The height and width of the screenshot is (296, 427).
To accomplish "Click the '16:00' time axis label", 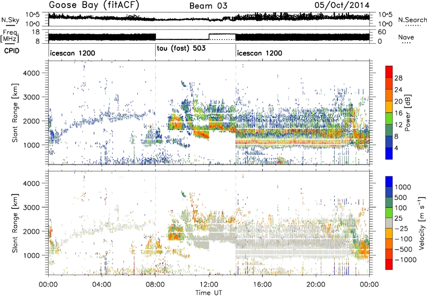I will pyautogui.click(x=262, y=285).
